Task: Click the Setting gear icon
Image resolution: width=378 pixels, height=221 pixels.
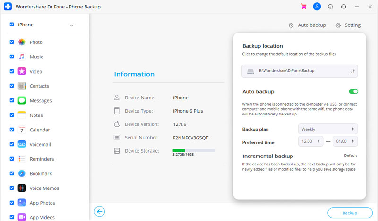Action: coord(338,25)
